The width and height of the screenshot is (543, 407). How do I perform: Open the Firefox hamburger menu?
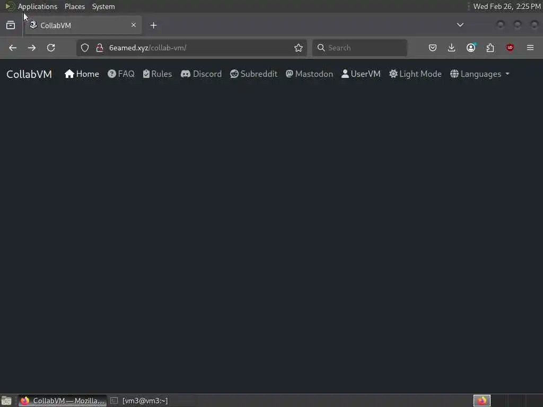click(530, 48)
